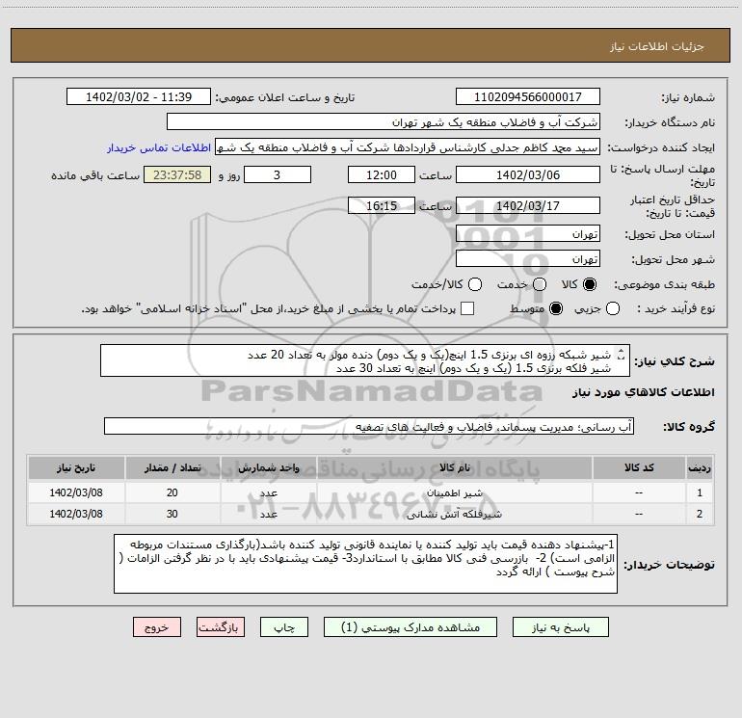This screenshot has width=742, height=718.
Task: Click the پاسخ به نیاز button
Action: (560, 627)
